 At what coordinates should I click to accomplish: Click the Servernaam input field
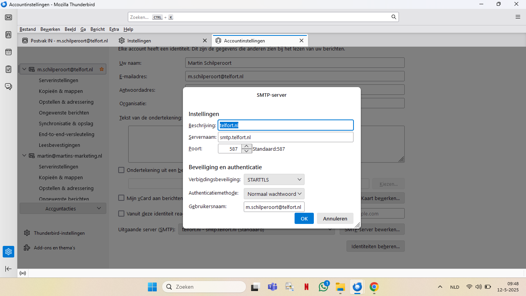point(285,137)
